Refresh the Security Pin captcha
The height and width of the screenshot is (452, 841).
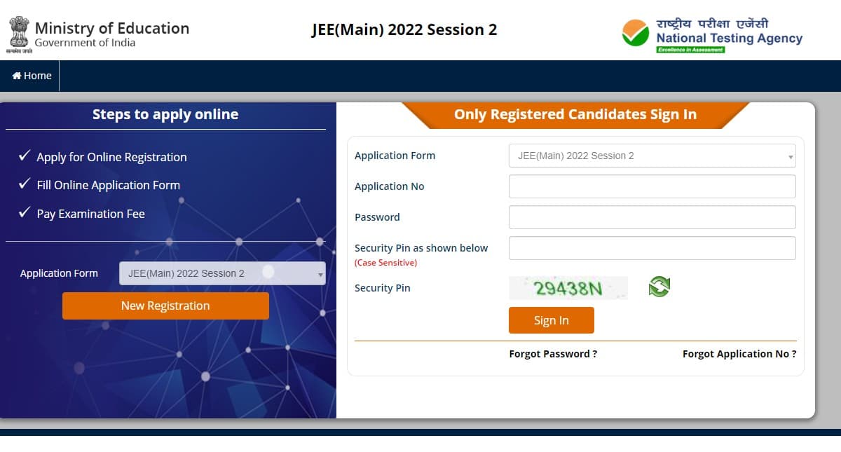[x=659, y=287]
